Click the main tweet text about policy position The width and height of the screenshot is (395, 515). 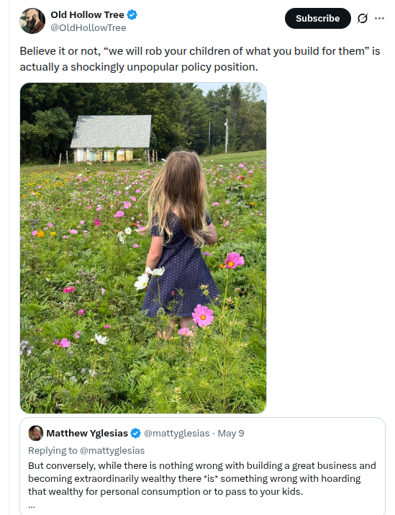(200, 59)
